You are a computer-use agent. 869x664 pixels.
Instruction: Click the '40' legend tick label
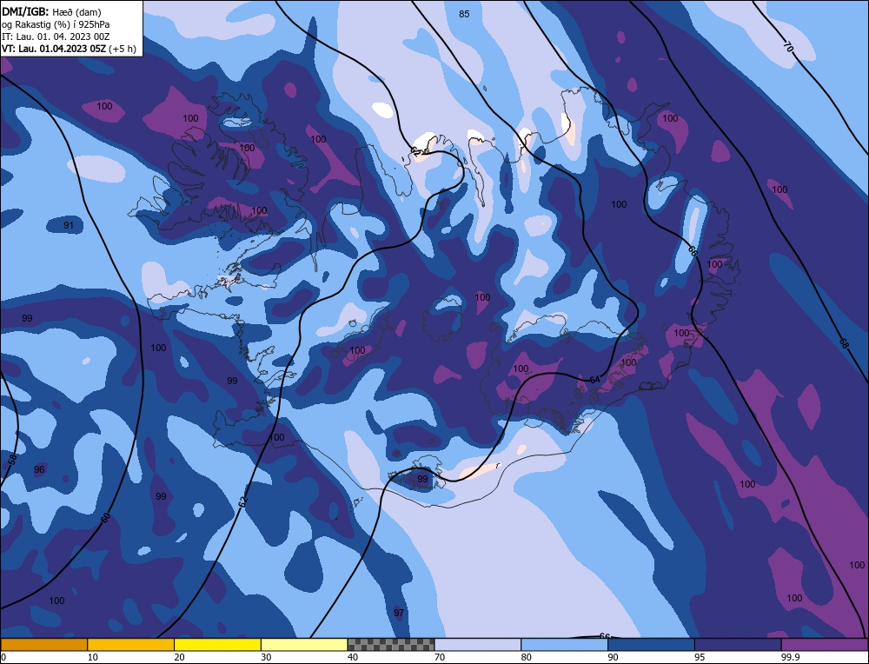[353, 657]
